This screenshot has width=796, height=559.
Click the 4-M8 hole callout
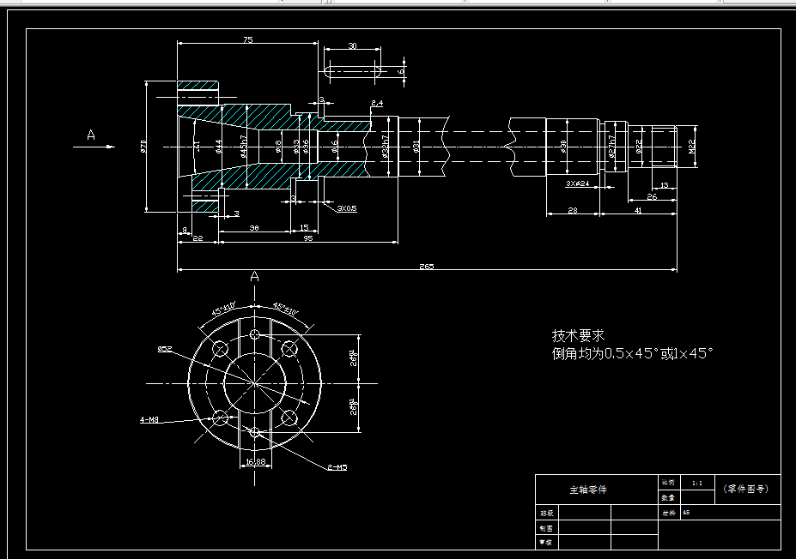point(149,418)
